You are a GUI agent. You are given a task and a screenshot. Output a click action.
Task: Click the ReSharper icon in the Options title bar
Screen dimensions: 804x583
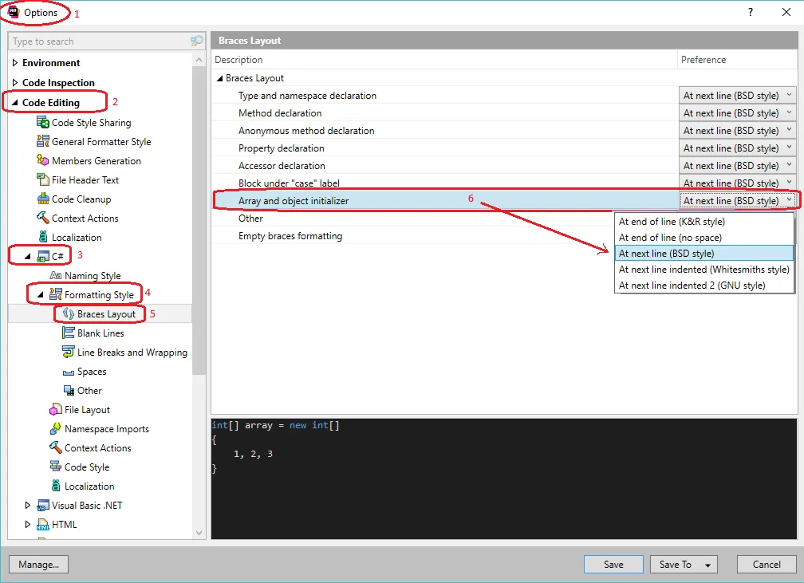click(x=14, y=12)
